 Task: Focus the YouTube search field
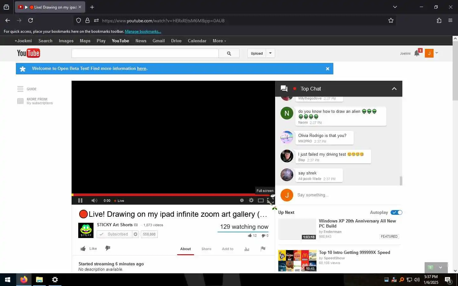point(145,53)
